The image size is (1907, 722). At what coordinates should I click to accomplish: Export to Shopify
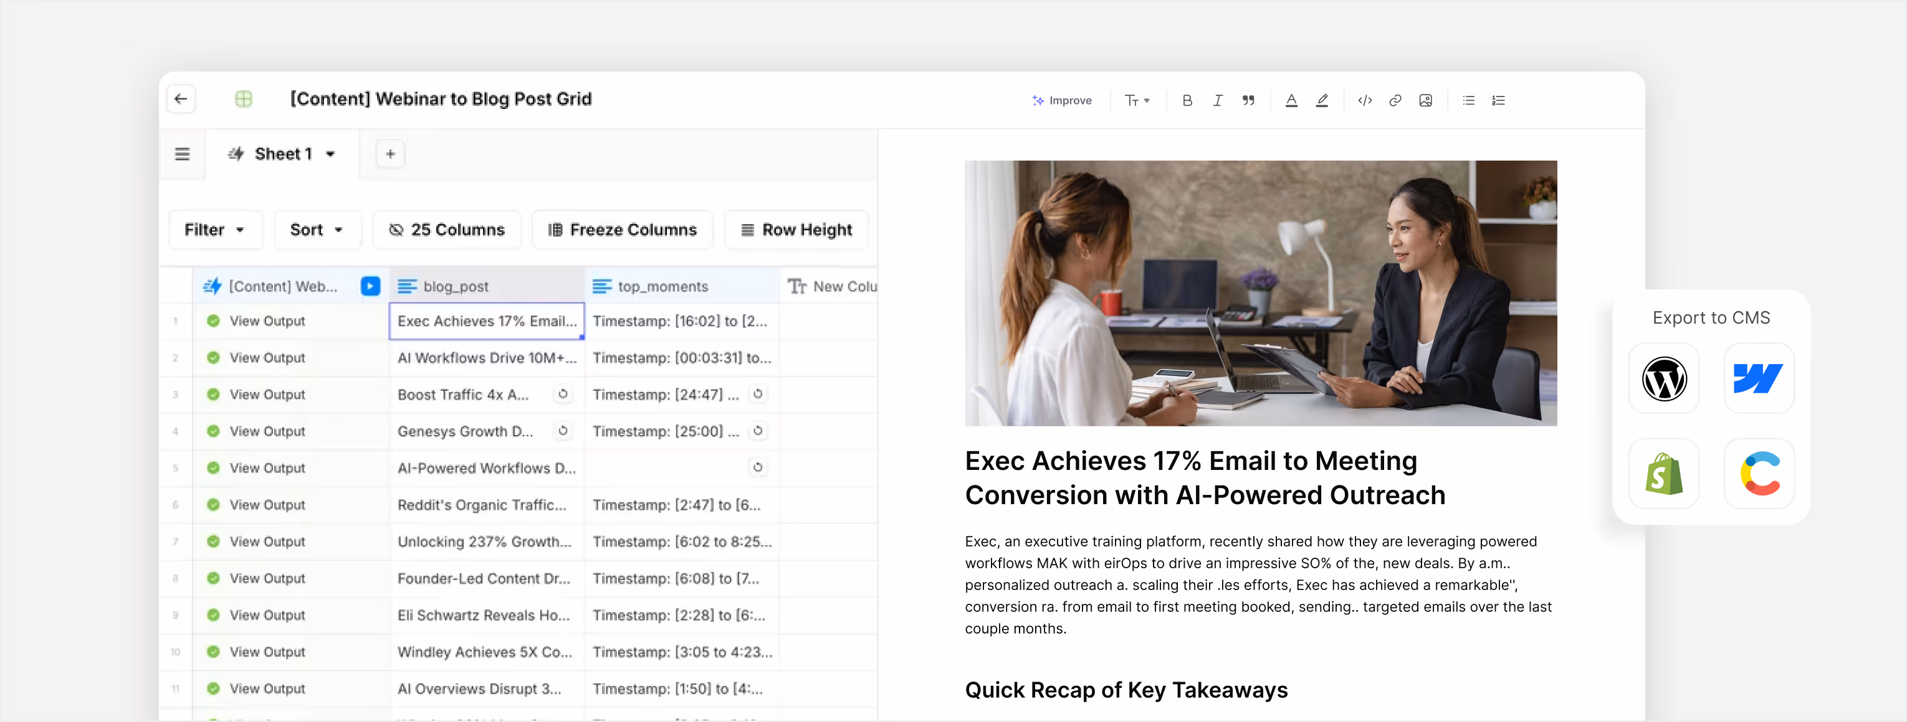click(x=1663, y=474)
